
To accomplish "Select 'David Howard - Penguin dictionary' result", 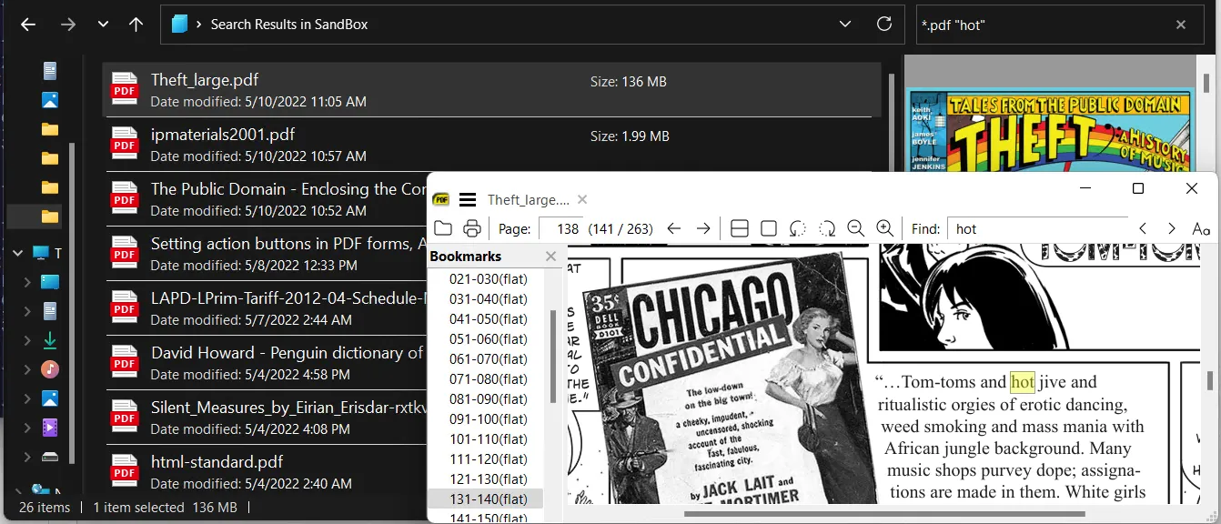I will pyautogui.click(x=267, y=362).
